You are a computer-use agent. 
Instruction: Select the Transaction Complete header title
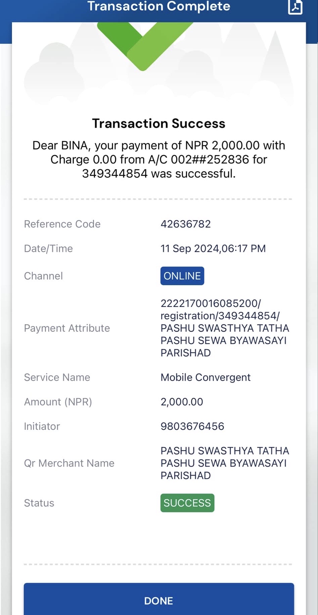(x=159, y=6)
